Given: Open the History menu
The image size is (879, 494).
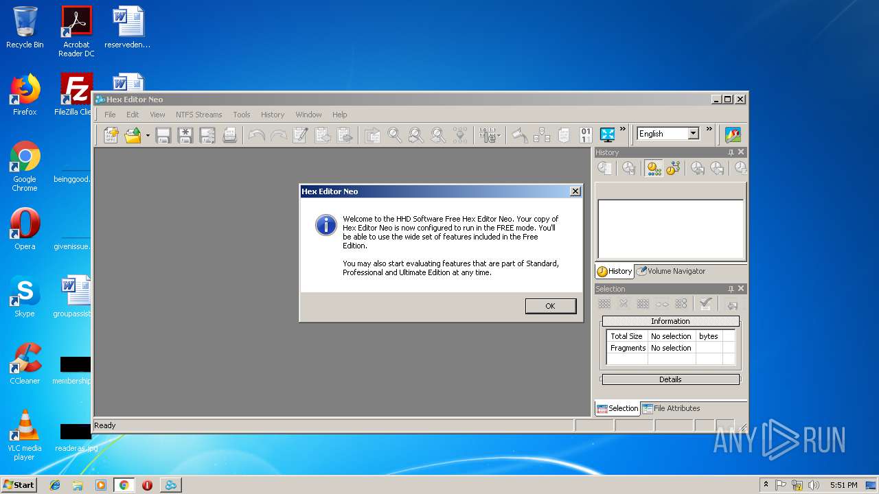Looking at the screenshot, I should (273, 115).
